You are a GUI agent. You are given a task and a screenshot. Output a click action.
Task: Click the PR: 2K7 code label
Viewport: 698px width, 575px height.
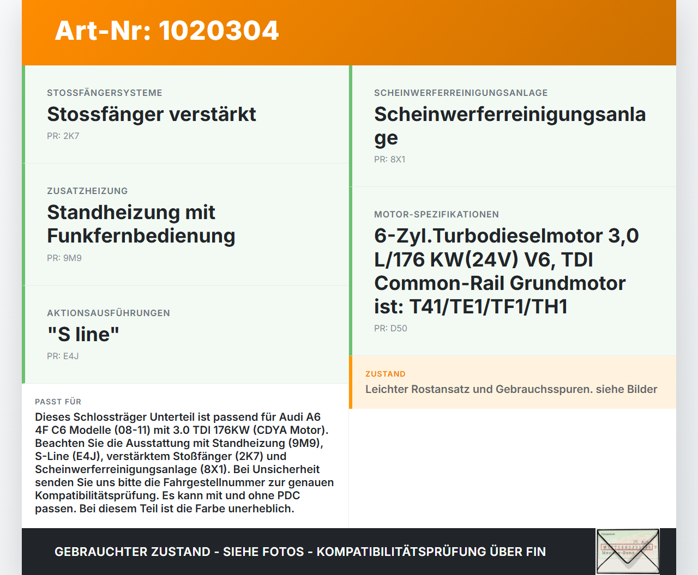point(63,136)
